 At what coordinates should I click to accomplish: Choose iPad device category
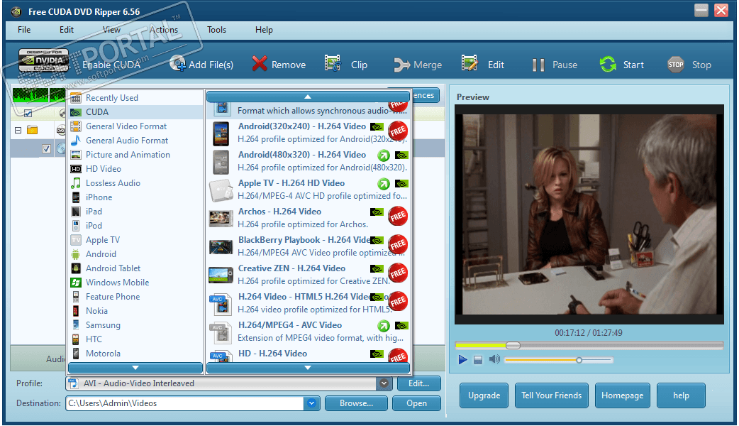(x=135, y=212)
